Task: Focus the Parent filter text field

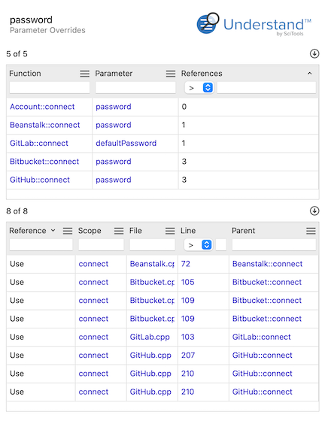Action: pos(274,245)
